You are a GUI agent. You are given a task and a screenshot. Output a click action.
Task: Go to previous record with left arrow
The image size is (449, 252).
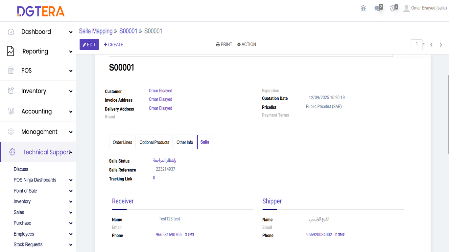click(432, 45)
